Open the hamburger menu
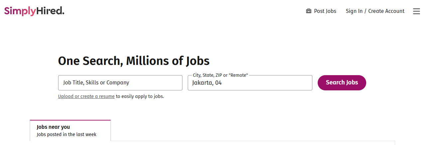 pyautogui.click(x=416, y=11)
